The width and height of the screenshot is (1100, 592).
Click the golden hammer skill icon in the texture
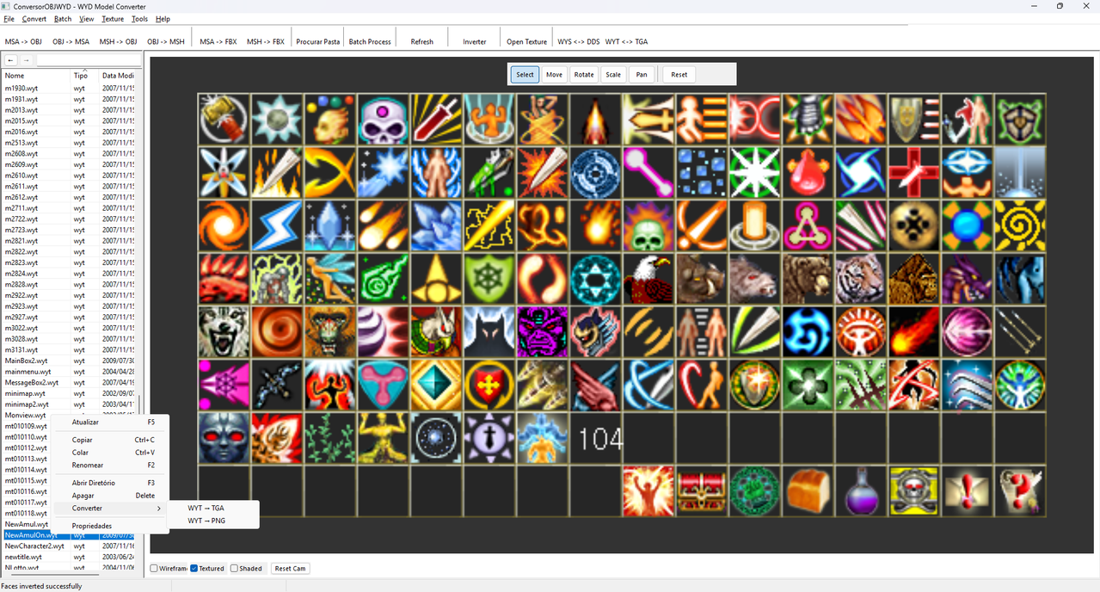pos(224,120)
